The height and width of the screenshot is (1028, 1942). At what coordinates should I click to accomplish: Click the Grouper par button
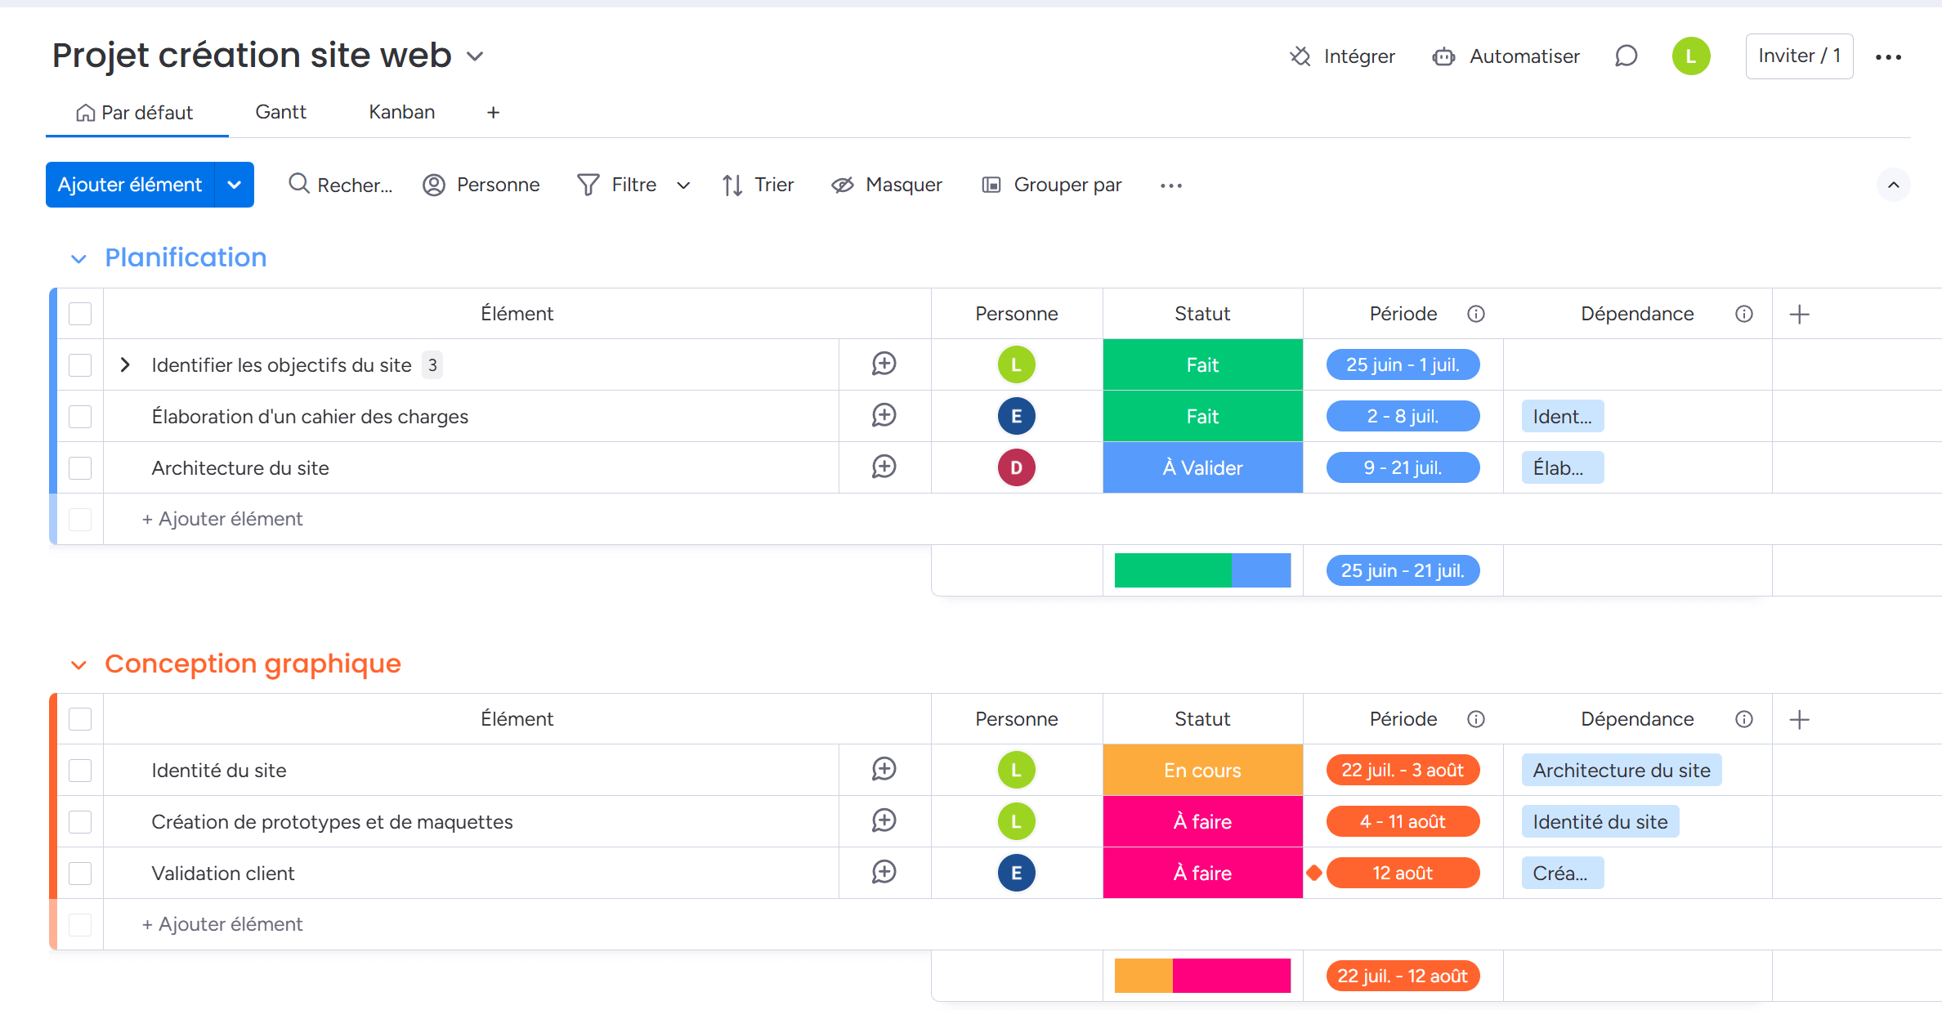pos(1051,185)
